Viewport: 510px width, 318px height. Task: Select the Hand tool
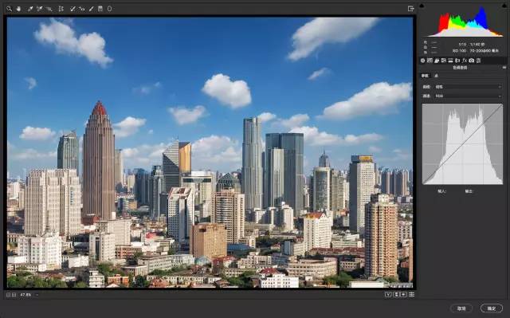click(x=18, y=9)
